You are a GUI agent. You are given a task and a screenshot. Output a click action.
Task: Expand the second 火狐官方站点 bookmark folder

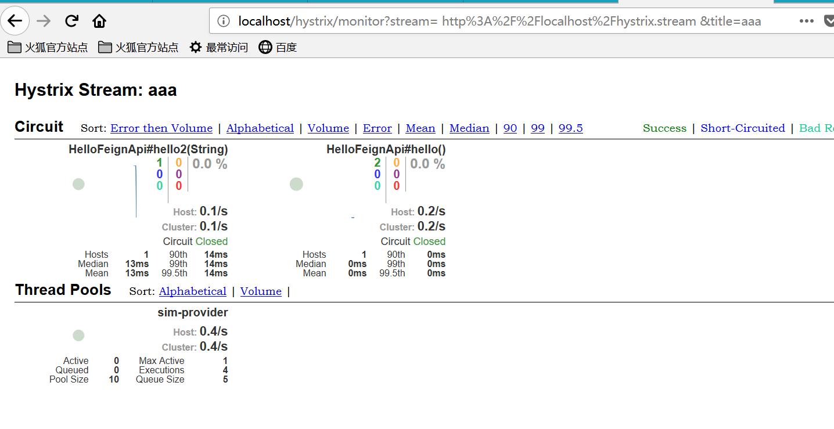(x=138, y=48)
